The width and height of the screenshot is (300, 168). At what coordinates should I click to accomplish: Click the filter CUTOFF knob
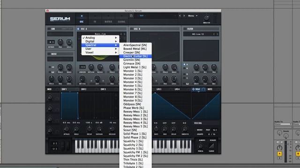click(196, 67)
